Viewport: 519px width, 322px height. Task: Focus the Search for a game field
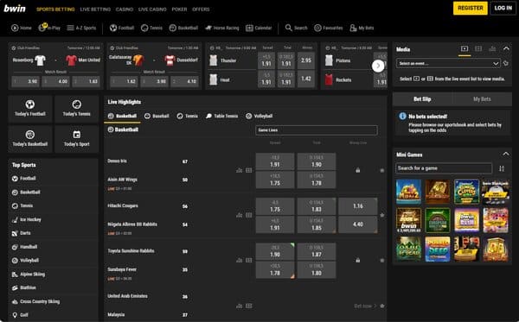(444, 168)
